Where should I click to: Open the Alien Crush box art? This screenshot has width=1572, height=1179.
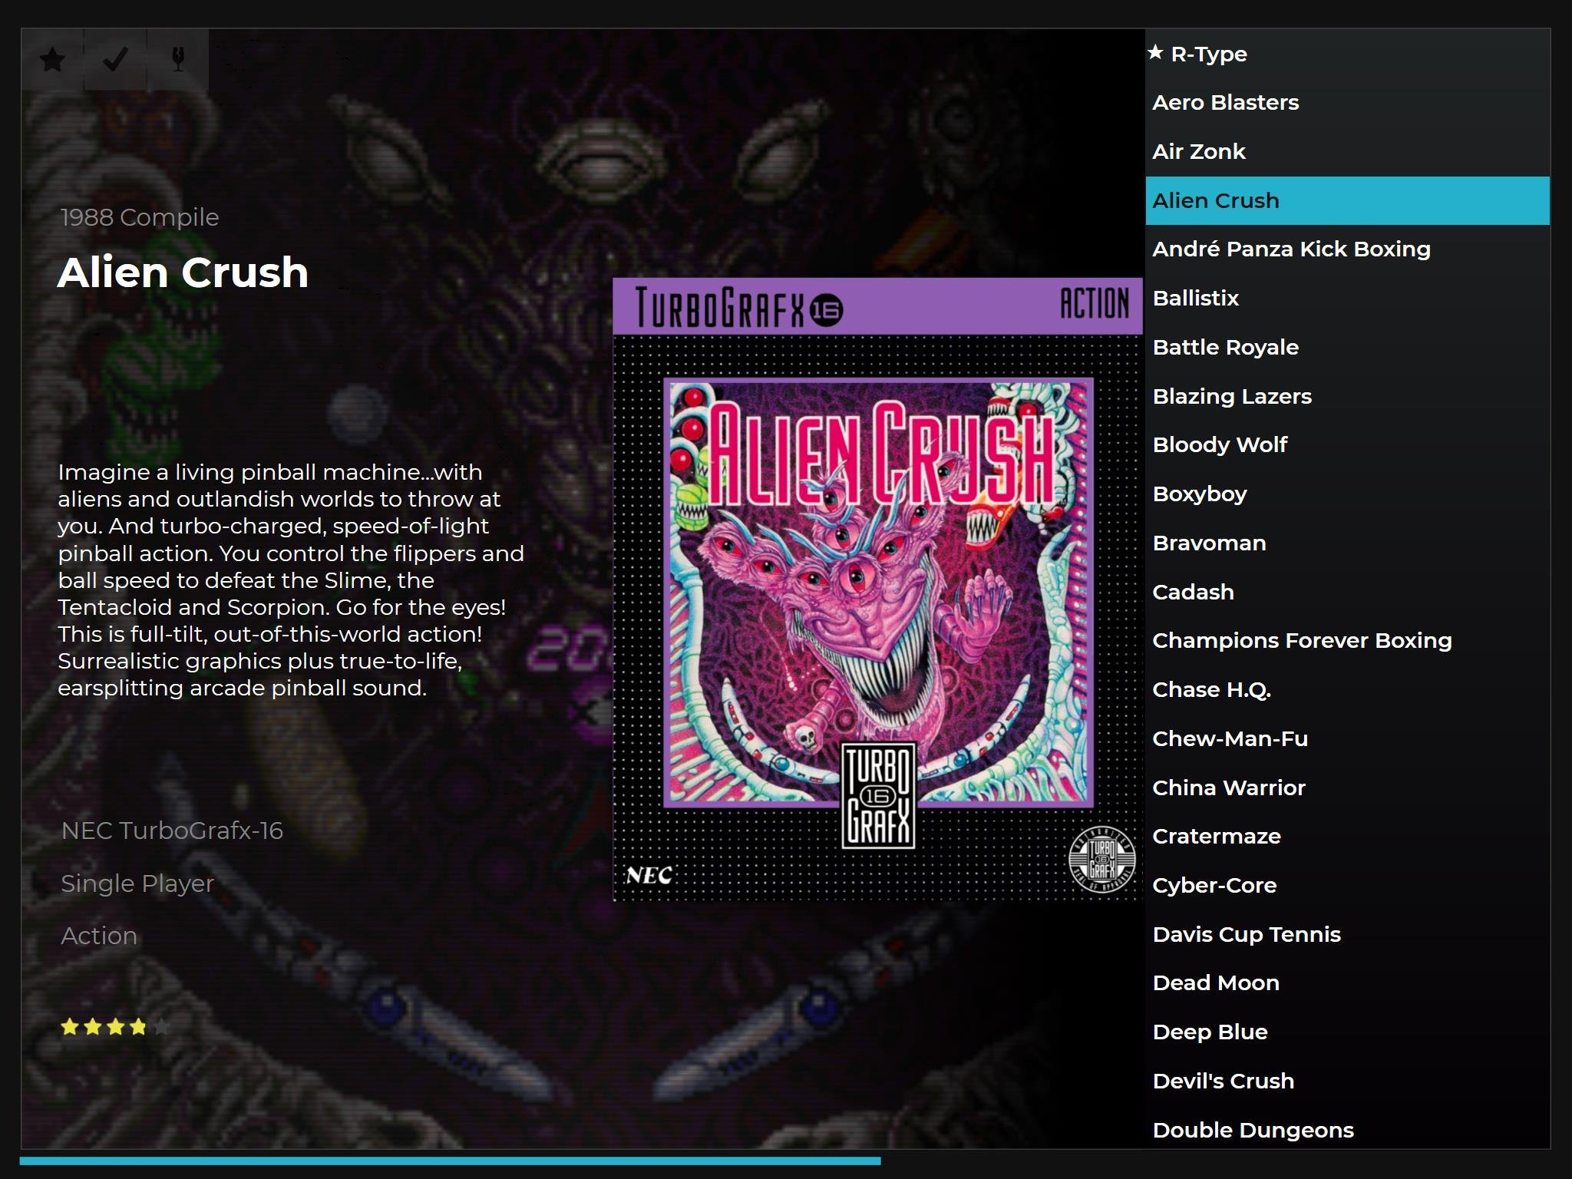[x=877, y=591]
